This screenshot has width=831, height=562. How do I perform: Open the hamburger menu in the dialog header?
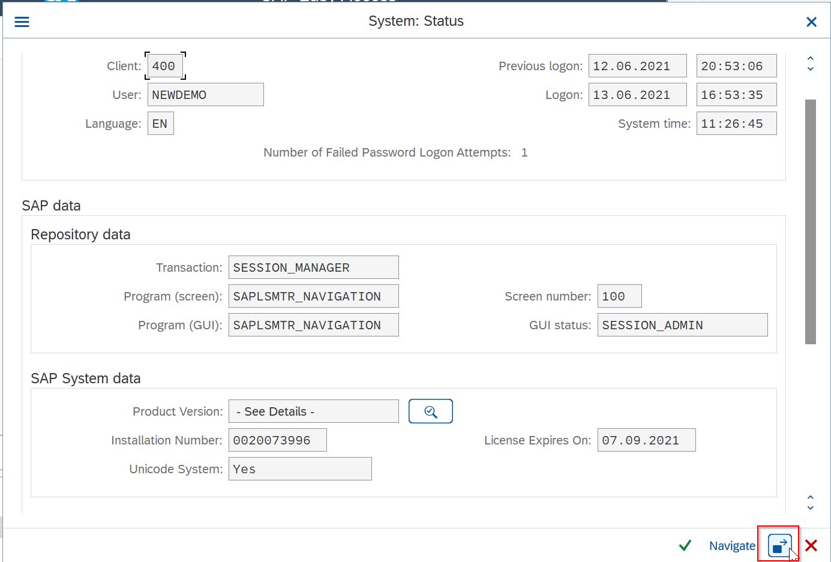click(22, 22)
